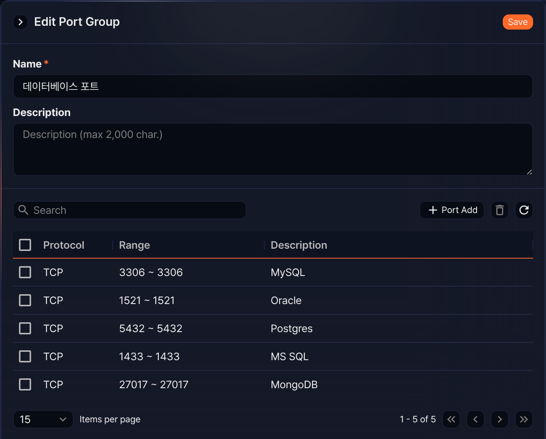Focus the Name input field
546x439 pixels.
(273, 86)
